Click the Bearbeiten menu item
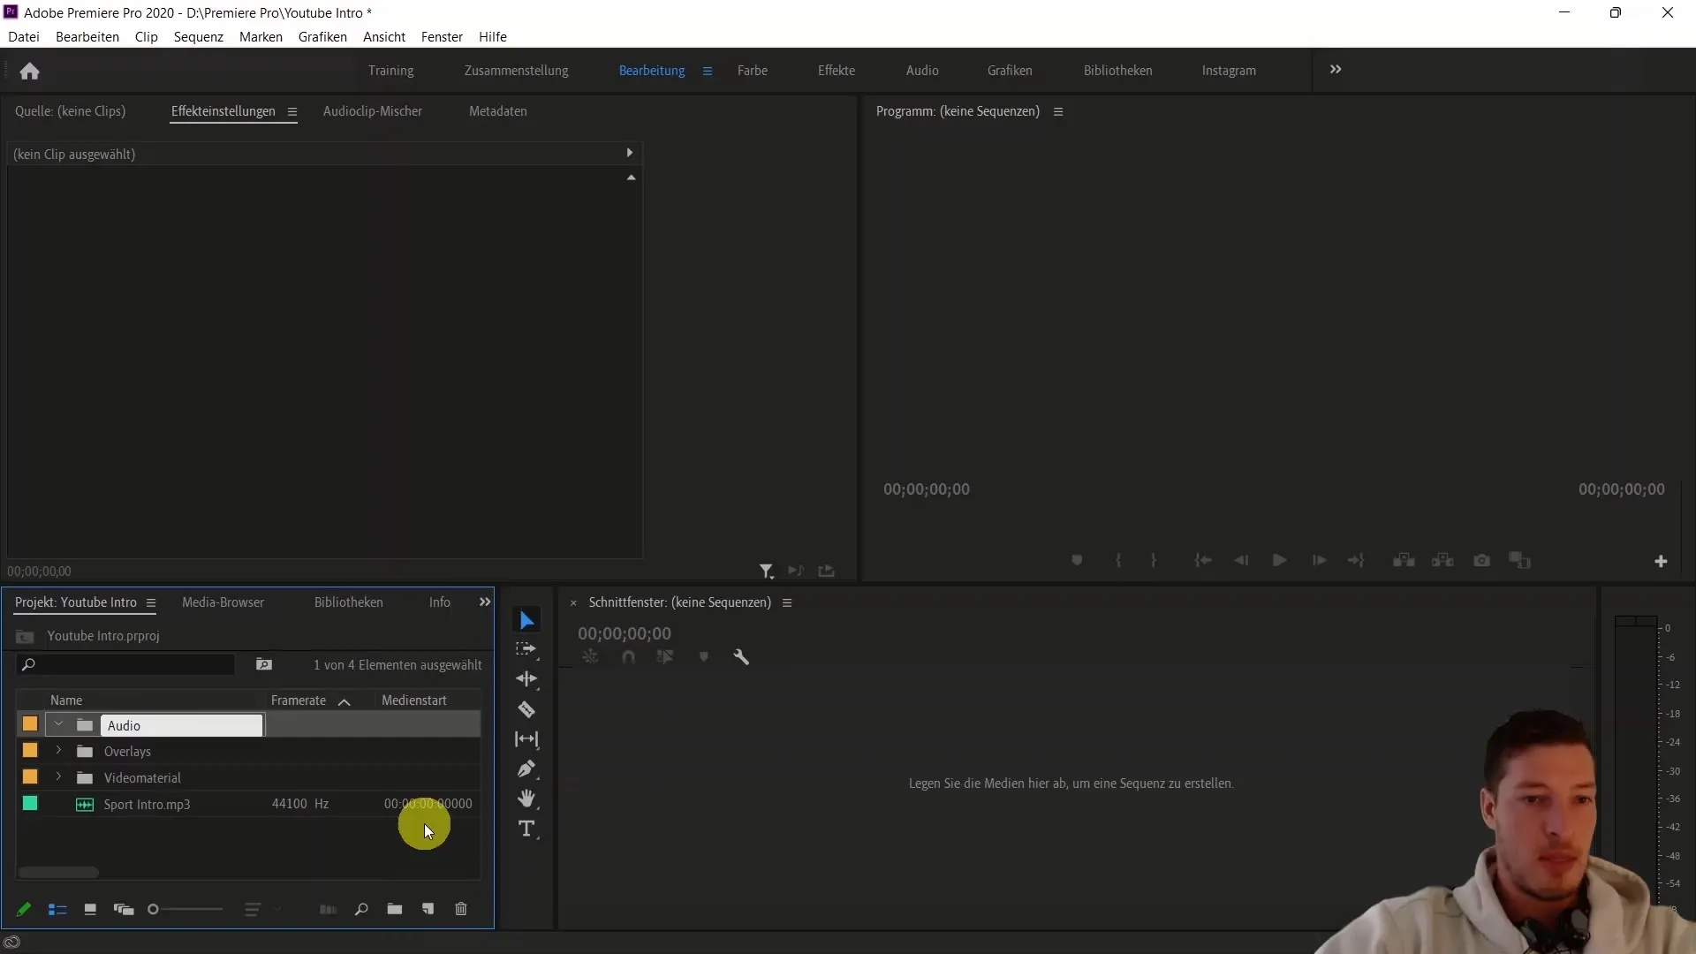Image resolution: width=1696 pixels, height=954 pixels. pyautogui.click(x=87, y=36)
